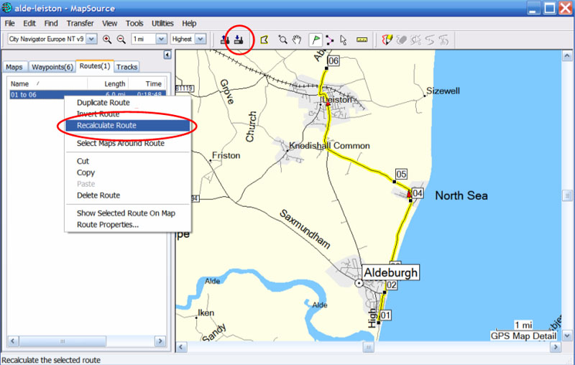575x365 pixels.
Task: Click the map horizontal scroll right arrow
Action: [x=556, y=346]
